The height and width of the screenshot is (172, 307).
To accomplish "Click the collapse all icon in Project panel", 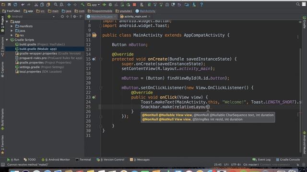I will pos(68,17).
